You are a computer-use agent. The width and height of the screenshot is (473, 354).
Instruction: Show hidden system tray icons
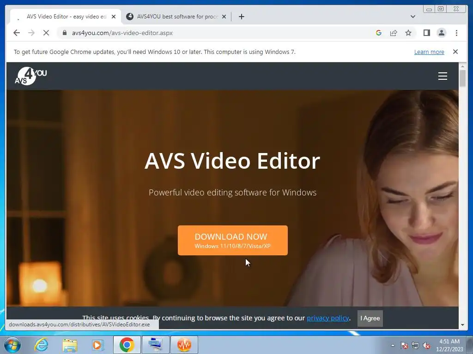pyautogui.click(x=393, y=345)
